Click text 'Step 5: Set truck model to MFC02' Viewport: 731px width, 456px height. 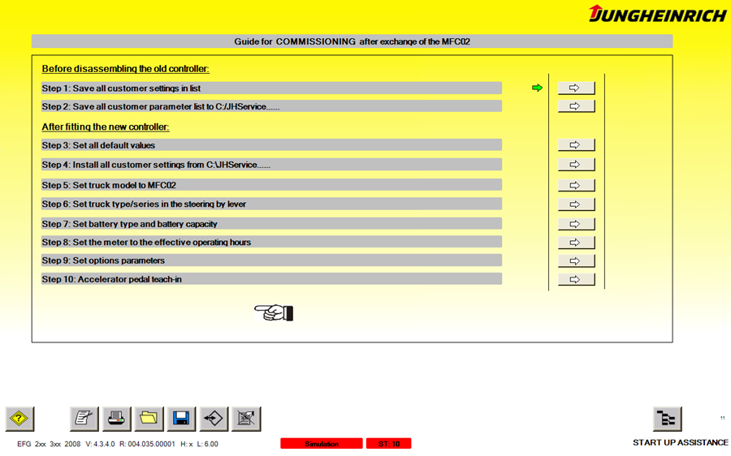point(109,185)
